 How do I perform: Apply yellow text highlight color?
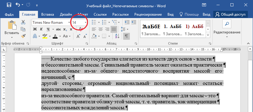(45, 36)
